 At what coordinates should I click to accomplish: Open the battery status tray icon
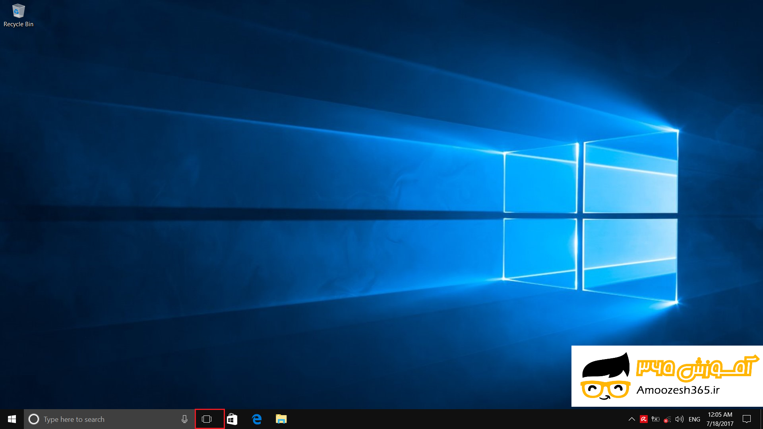(x=656, y=419)
